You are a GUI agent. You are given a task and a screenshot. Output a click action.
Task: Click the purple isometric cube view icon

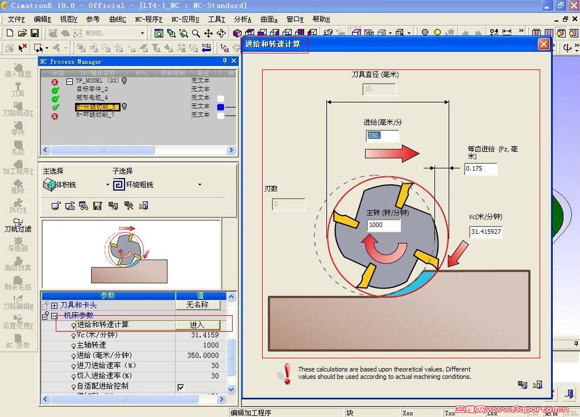click(x=237, y=34)
